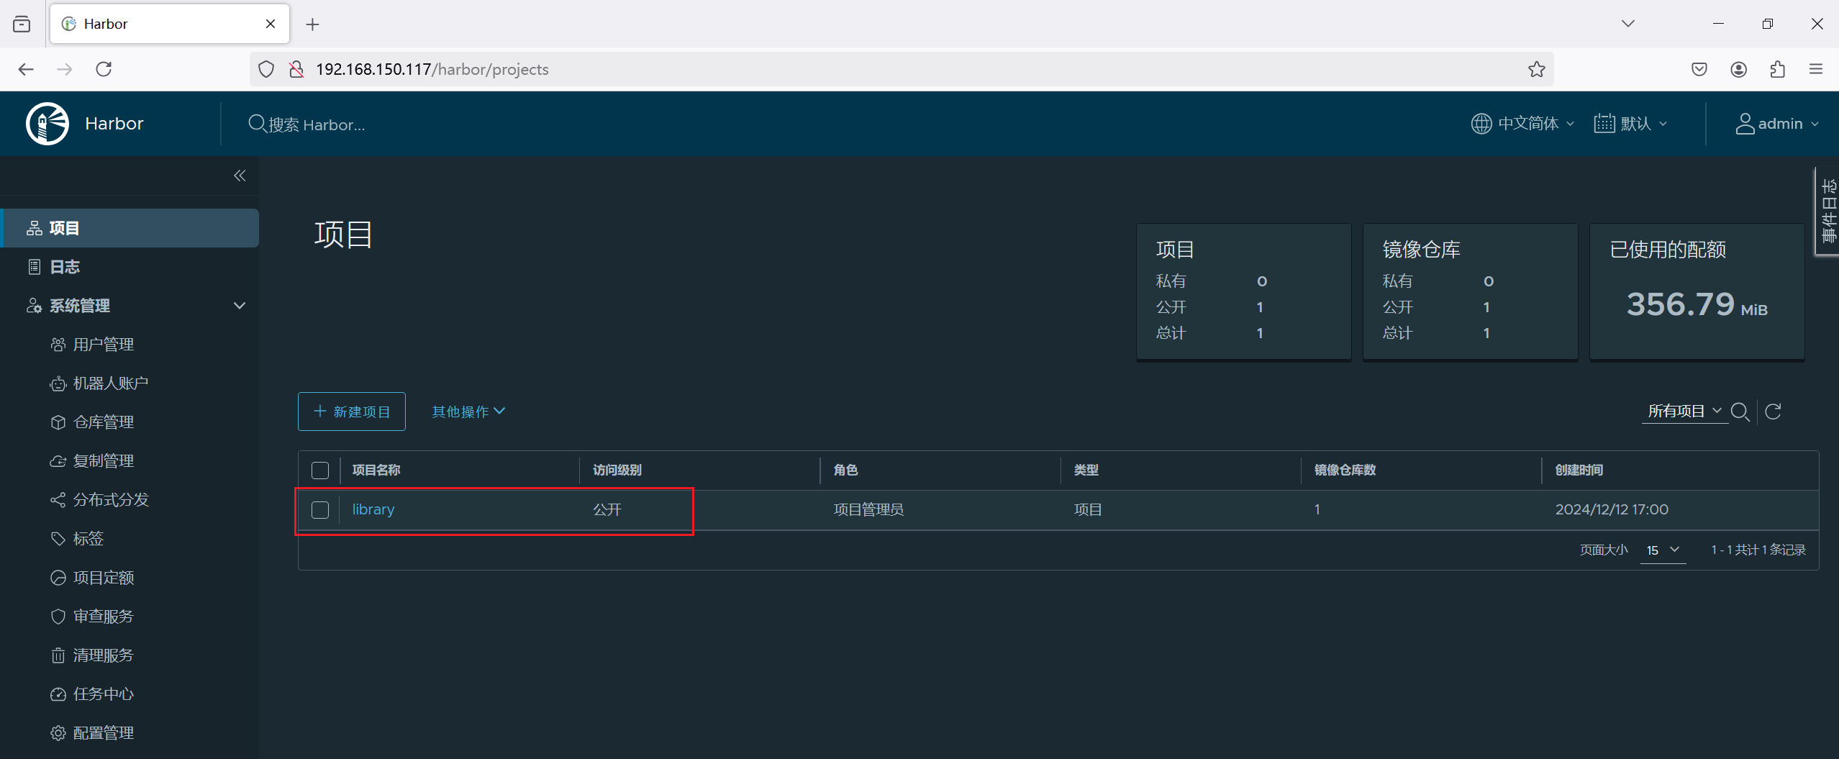Refresh the project list

pyautogui.click(x=1774, y=412)
